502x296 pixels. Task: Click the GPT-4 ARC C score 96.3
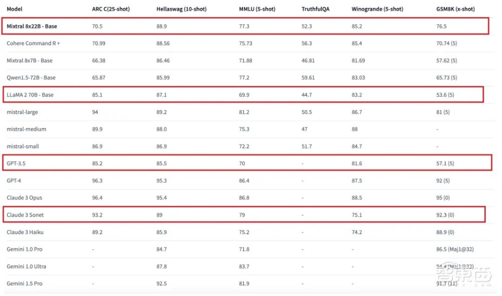click(97, 181)
